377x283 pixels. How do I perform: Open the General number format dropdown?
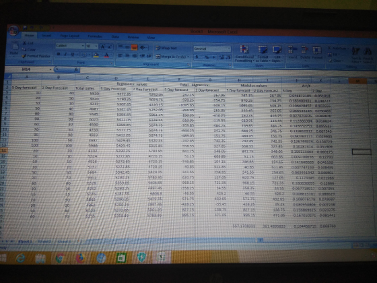[x=229, y=49]
